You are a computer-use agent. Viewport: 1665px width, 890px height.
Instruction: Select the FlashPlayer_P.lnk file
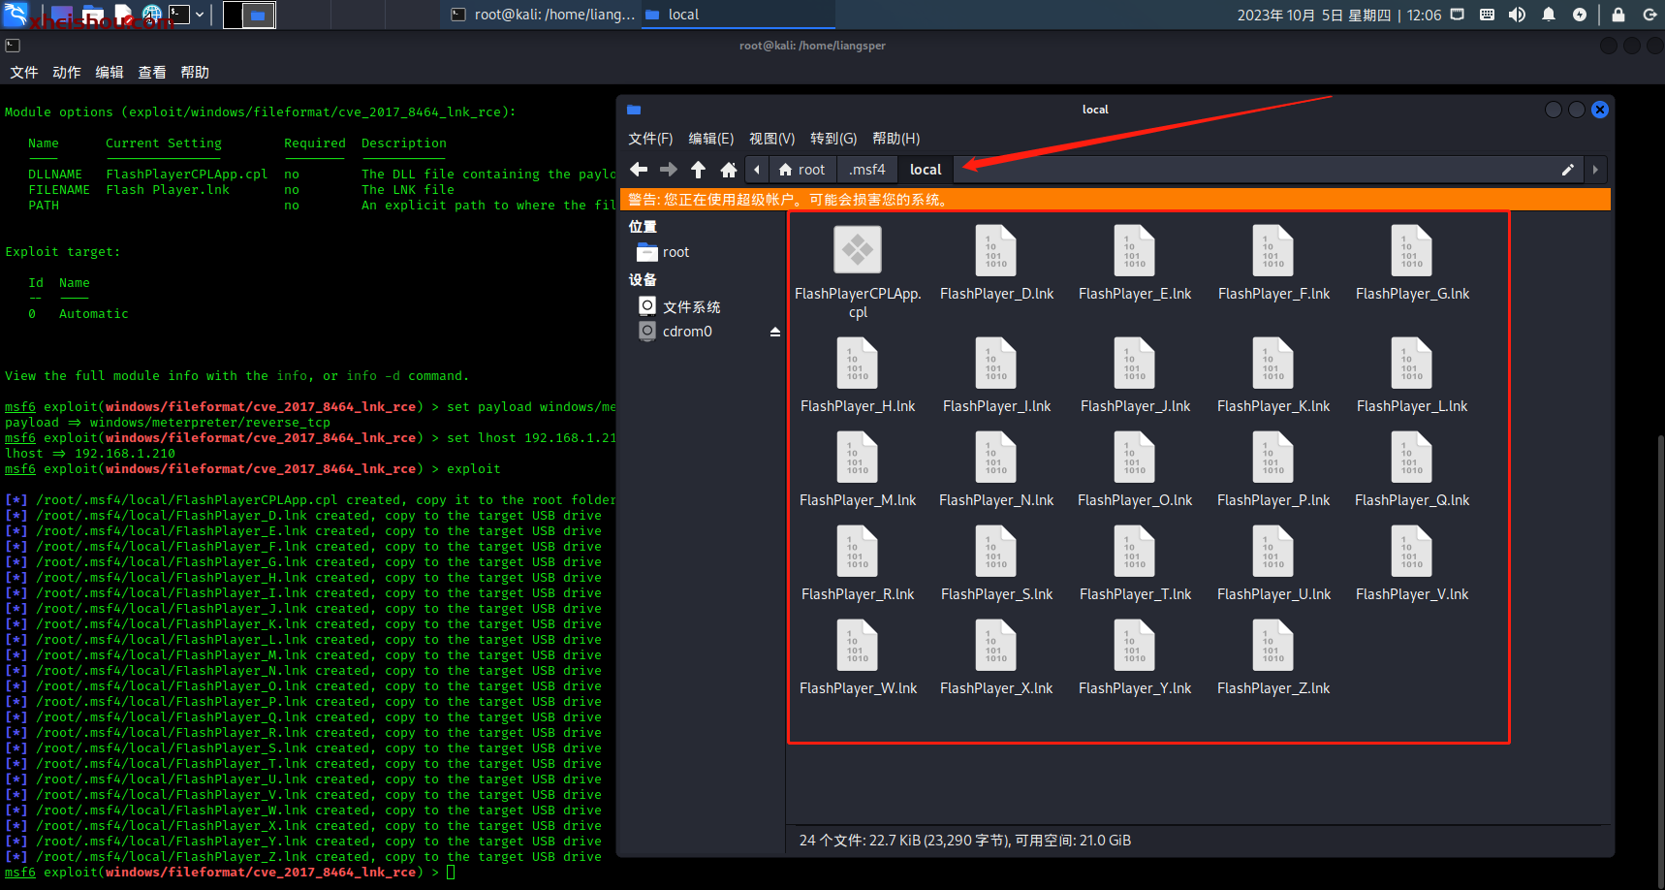pos(1273,470)
